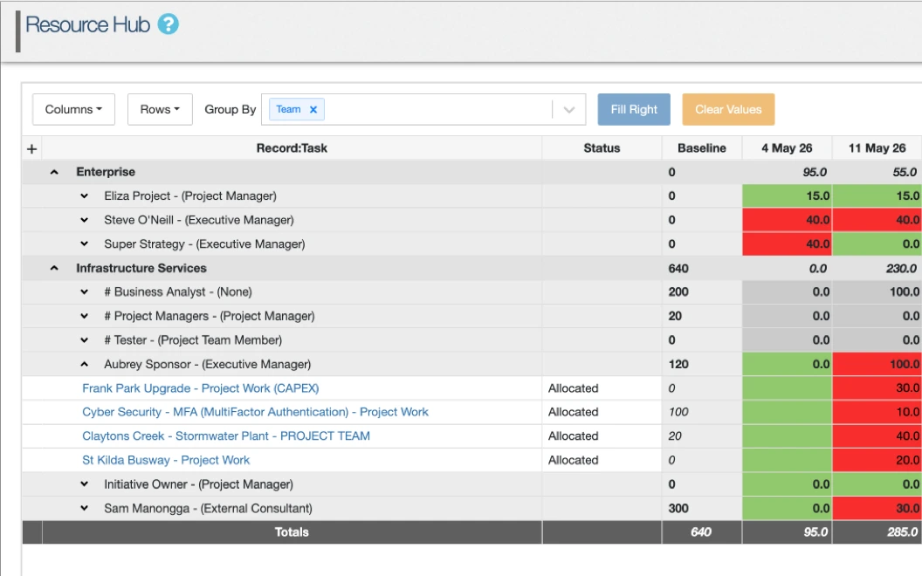Select Sam Manongga 11 May cell 30.0

(877, 509)
